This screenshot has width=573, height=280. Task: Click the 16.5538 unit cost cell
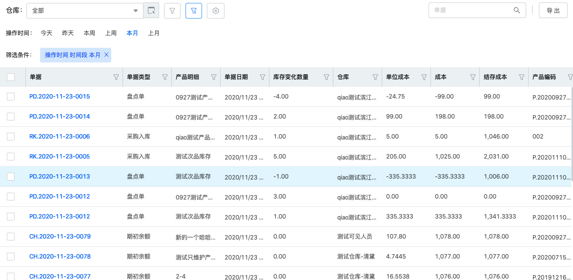pos(397,277)
